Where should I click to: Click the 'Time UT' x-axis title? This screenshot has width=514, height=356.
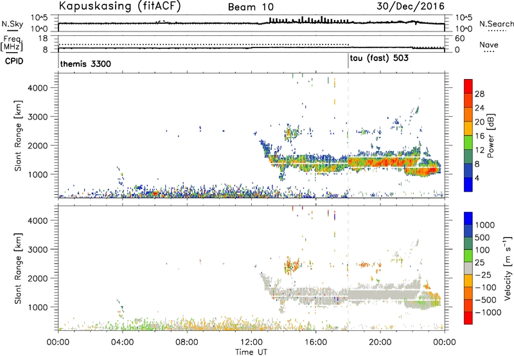click(251, 352)
